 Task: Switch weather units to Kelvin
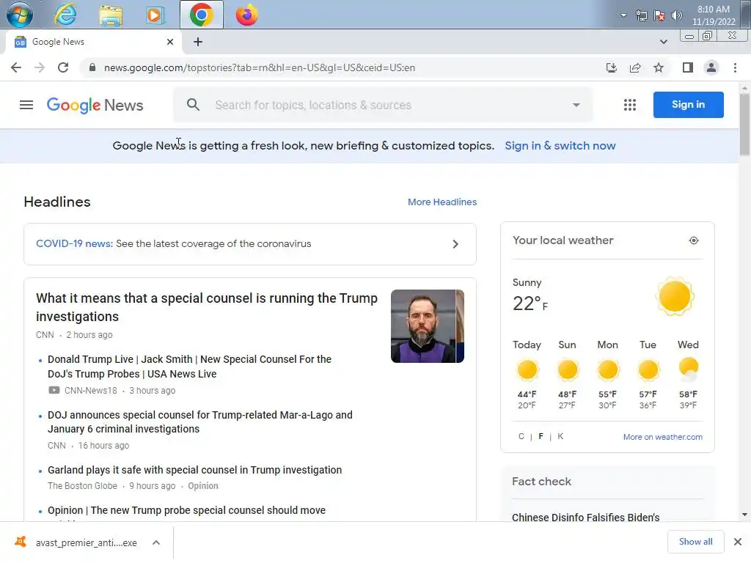click(x=560, y=437)
